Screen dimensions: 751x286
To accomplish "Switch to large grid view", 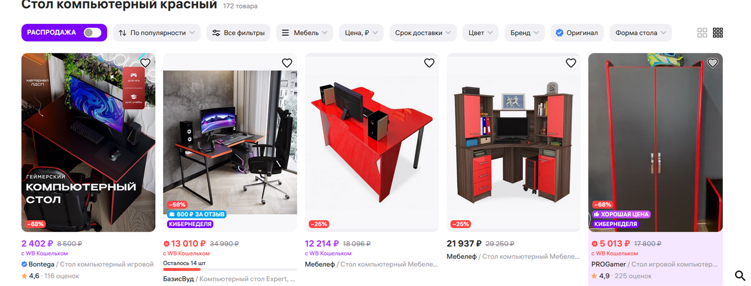I will pos(702,33).
